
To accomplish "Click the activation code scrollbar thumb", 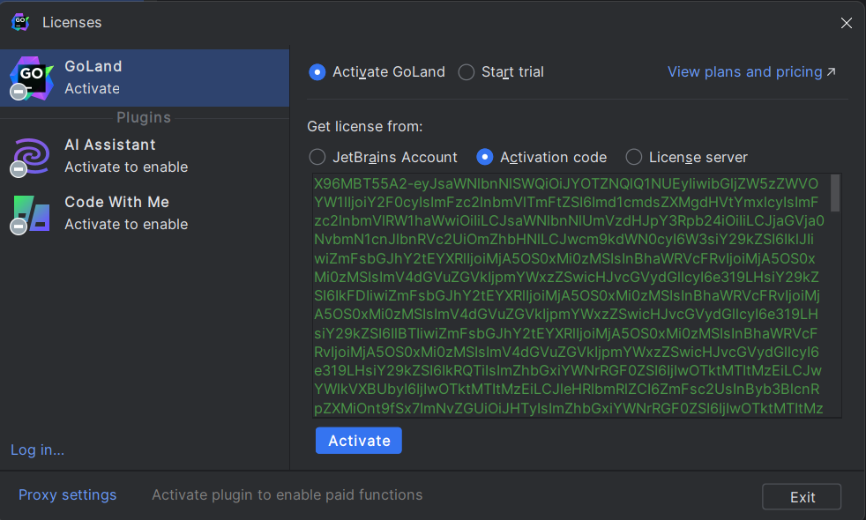I will coord(835,193).
